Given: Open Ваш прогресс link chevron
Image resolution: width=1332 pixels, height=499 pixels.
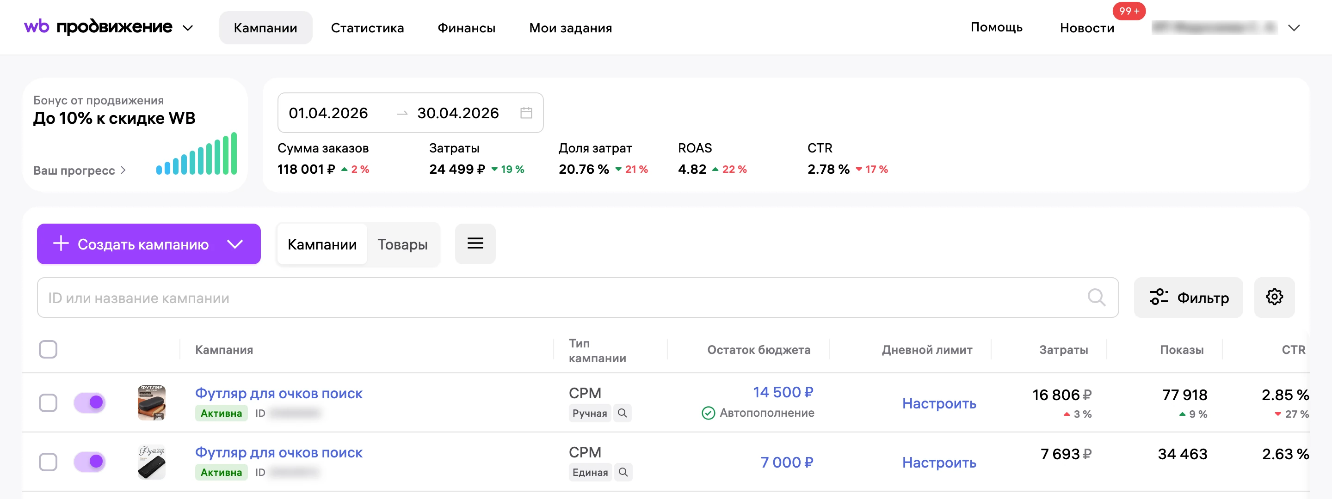Looking at the screenshot, I should tap(123, 170).
